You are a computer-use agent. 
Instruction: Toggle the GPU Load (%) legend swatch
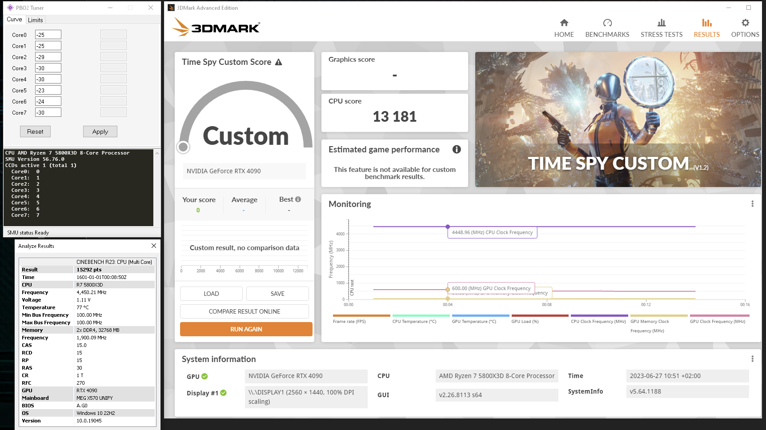[540, 316]
